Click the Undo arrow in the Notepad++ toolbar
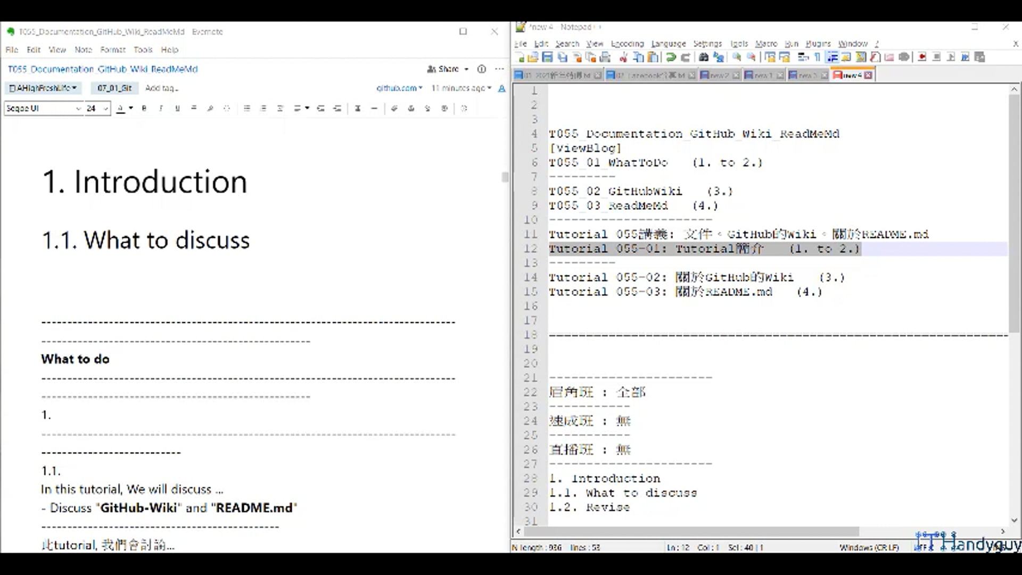The width and height of the screenshot is (1022, 575). click(671, 57)
